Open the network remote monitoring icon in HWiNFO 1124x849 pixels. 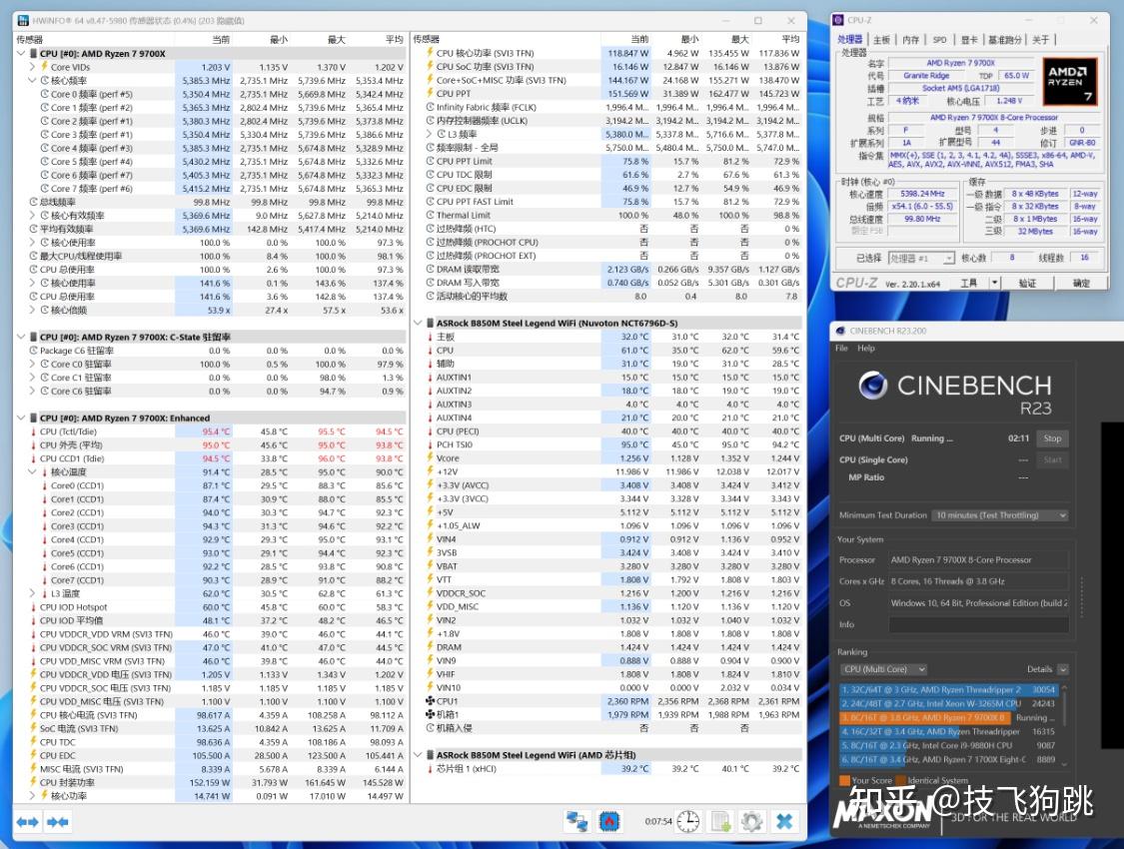click(x=576, y=821)
